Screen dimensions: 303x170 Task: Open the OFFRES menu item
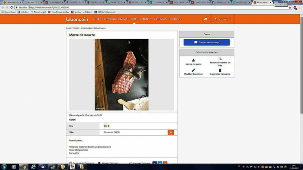(x=134, y=19)
